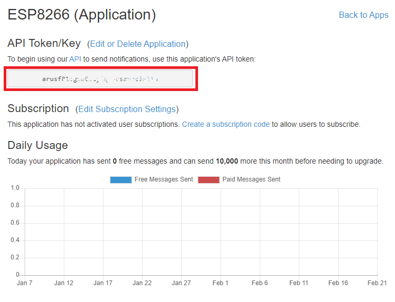Select the API token text field

pos(100,79)
